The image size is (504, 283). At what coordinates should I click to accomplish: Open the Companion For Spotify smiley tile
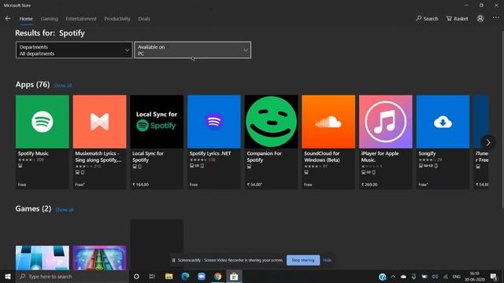click(271, 141)
